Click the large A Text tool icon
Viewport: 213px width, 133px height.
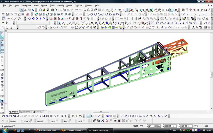[193, 27]
